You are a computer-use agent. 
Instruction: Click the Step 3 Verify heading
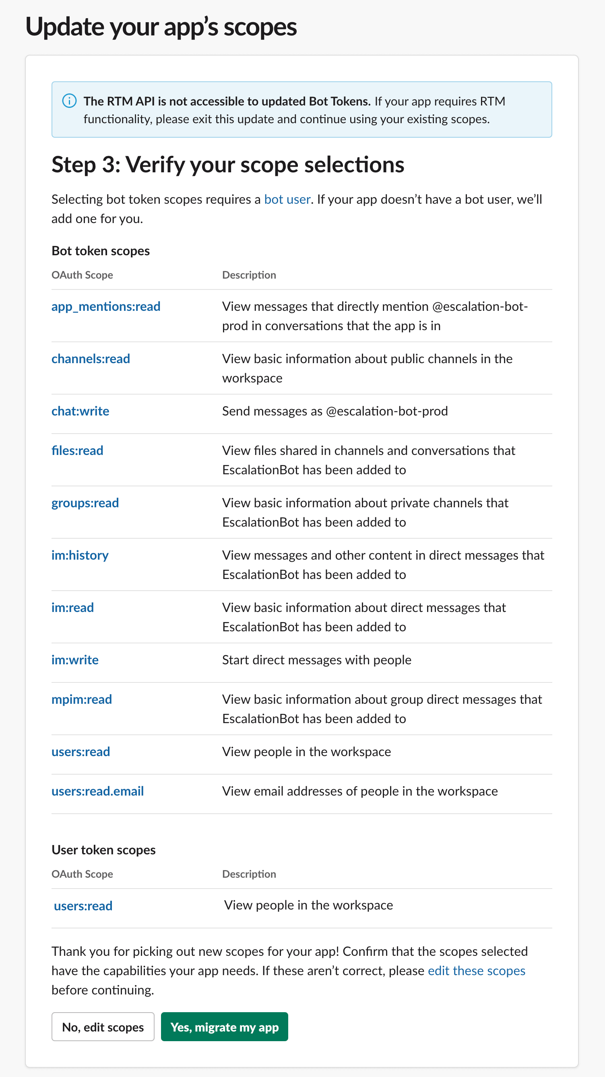tap(228, 164)
